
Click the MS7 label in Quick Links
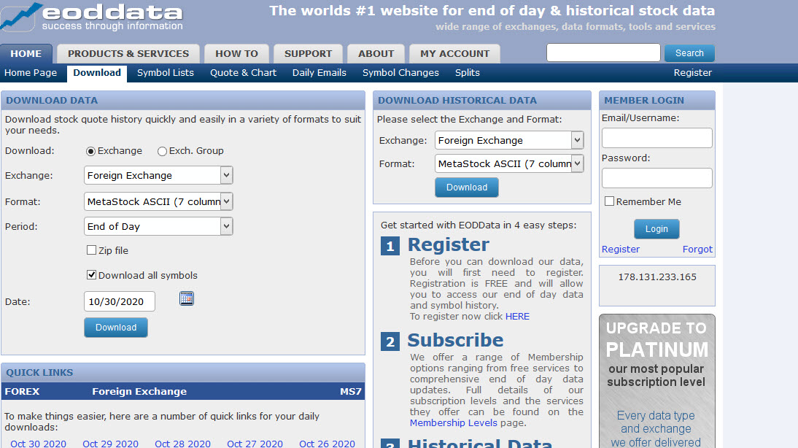click(351, 392)
